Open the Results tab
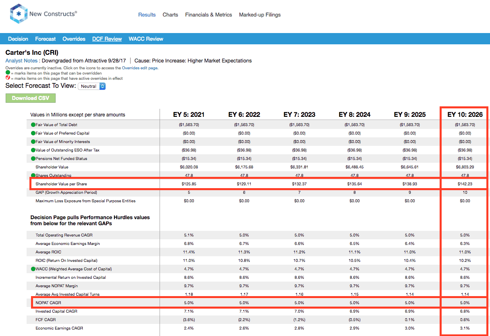The height and width of the screenshot is (336, 490). (x=147, y=15)
